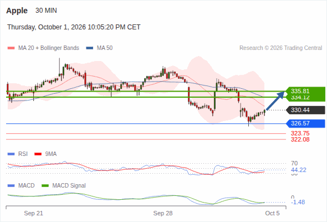Click the RSI value 44.22

click(x=299, y=170)
